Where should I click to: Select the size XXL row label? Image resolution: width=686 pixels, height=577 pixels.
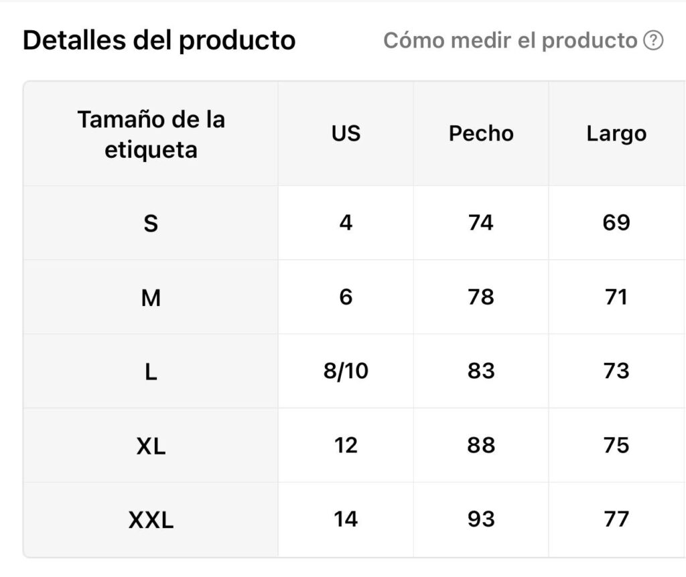point(151,519)
